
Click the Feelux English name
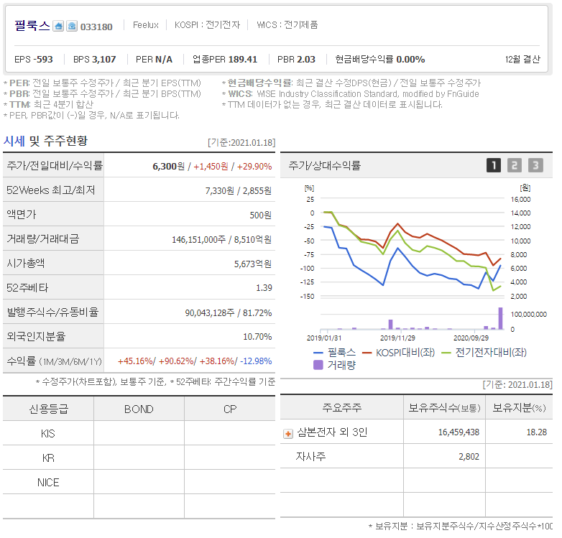[x=145, y=25]
